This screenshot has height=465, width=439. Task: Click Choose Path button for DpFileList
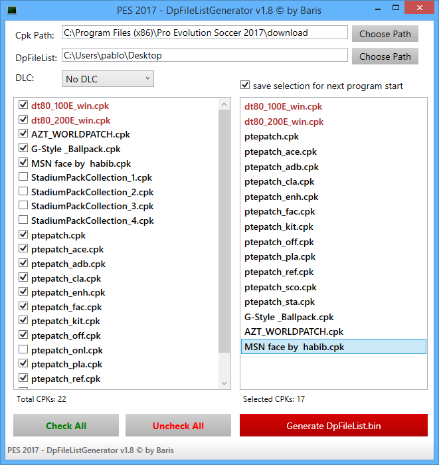tap(385, 56)
